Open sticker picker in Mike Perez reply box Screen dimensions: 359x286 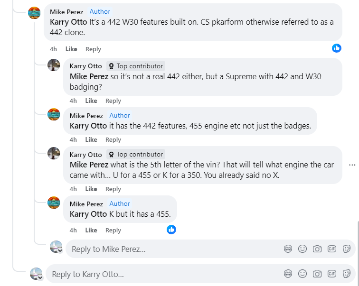pyautogui.click(x=346, y=249)
